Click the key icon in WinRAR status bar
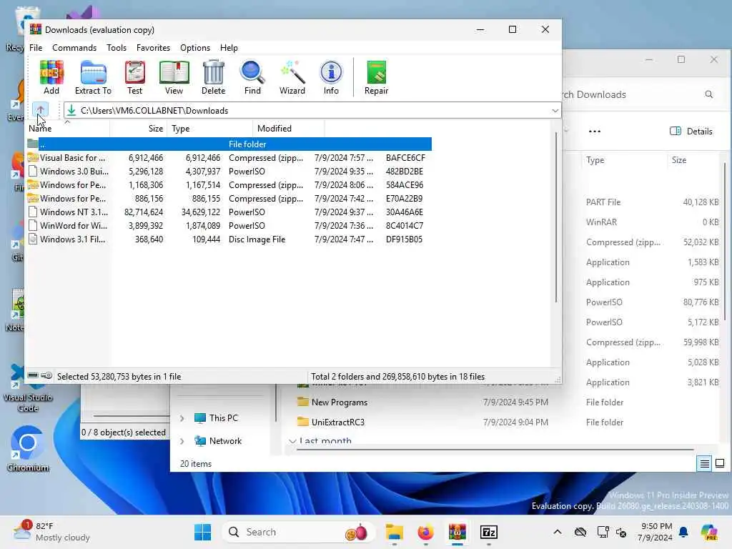This screenshot has height=549, width=732. pyautogui.click(x=46, y=376)
